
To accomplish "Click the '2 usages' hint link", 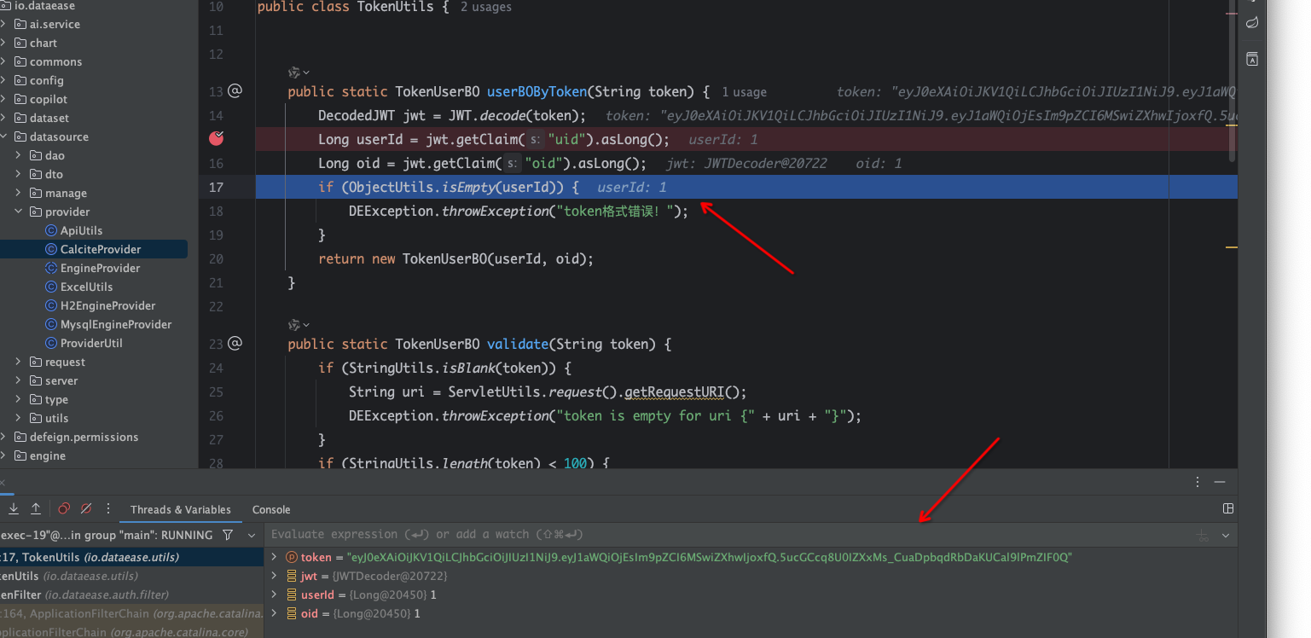I will (x=486, y=7).
